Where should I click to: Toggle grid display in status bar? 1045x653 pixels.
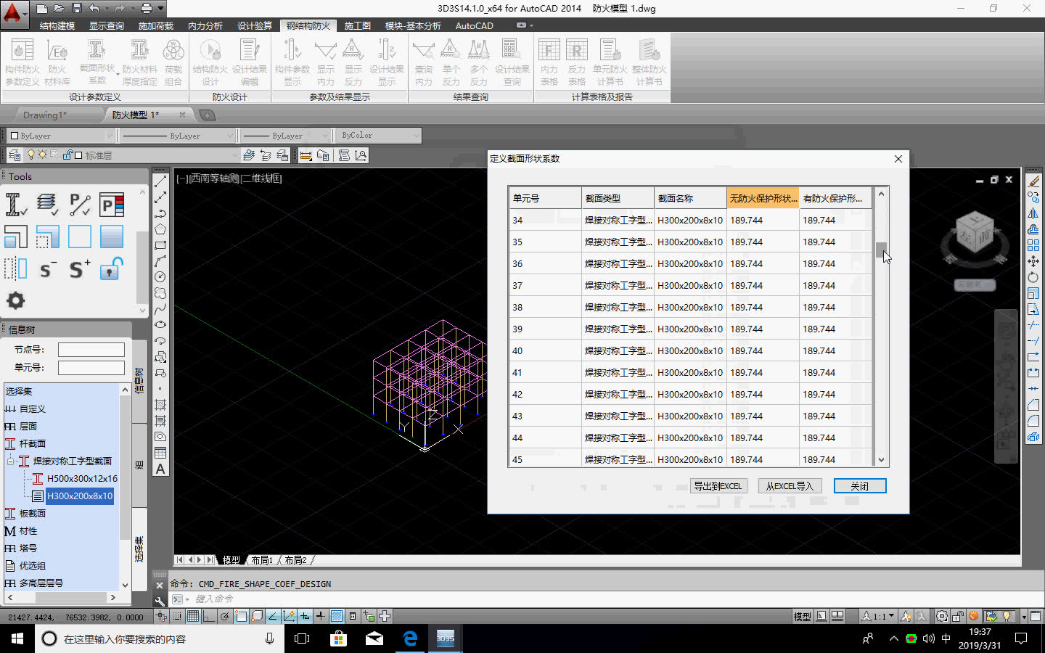(193, 617)
